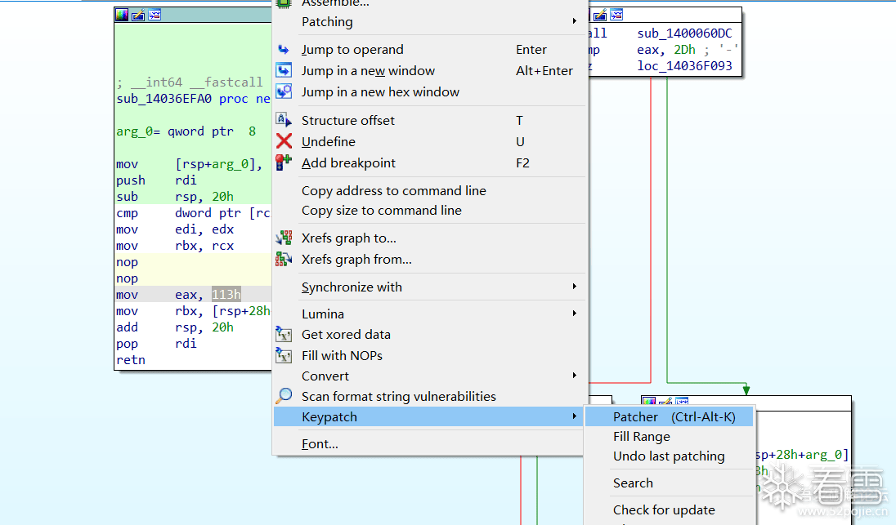Viewport: 896px width, 525px height.
Task: Click the red X Undefine icon
Action: (284, 141)
